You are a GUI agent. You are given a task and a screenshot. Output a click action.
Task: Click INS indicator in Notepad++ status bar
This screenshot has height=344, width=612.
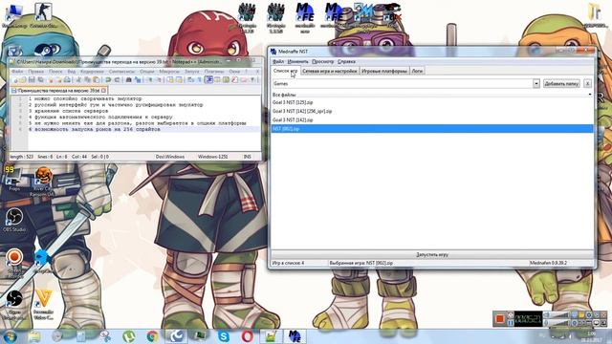point(248,157)
